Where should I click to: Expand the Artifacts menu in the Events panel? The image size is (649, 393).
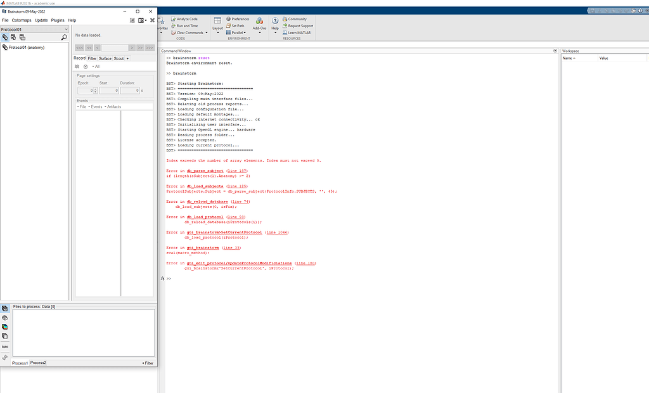[113, 107]
